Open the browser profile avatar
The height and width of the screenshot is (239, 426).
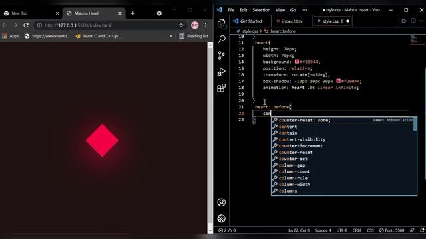pyautogui.click(x=195, y=25)
